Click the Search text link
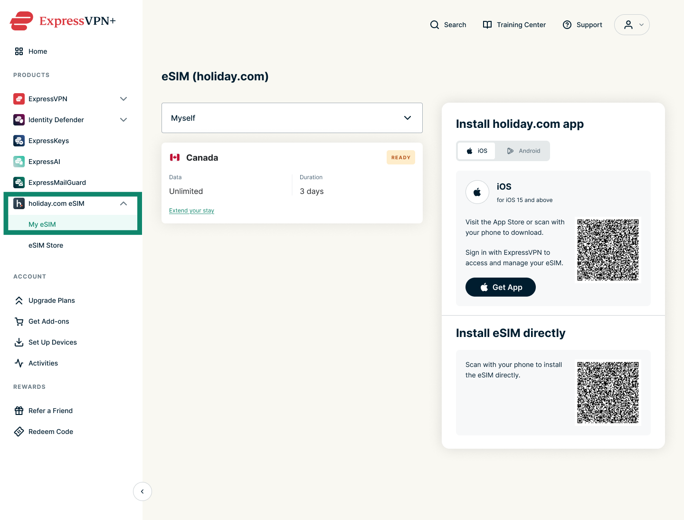This screenshot has width=684, height=520. [x=455, y=25]
